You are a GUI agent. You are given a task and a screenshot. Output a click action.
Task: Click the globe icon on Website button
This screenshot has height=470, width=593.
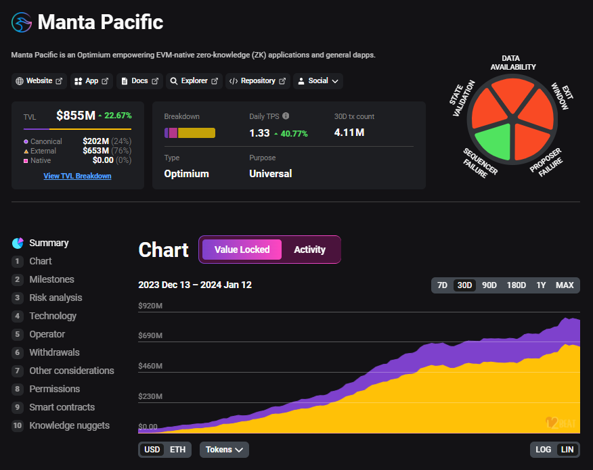19,81
